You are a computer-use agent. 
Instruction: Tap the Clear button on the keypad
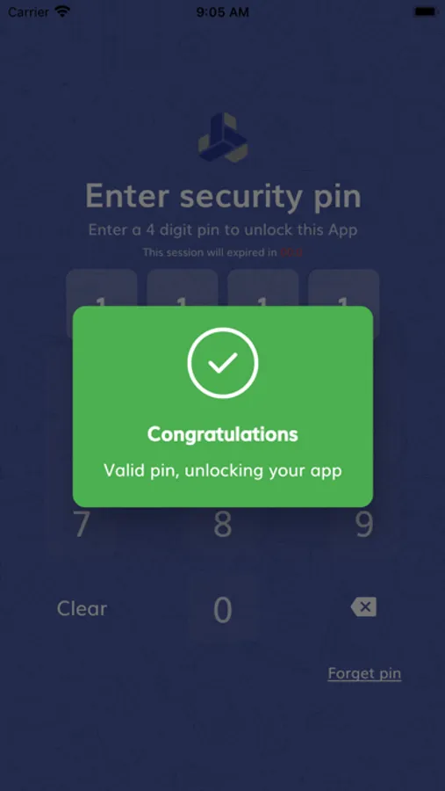(82, 608)
